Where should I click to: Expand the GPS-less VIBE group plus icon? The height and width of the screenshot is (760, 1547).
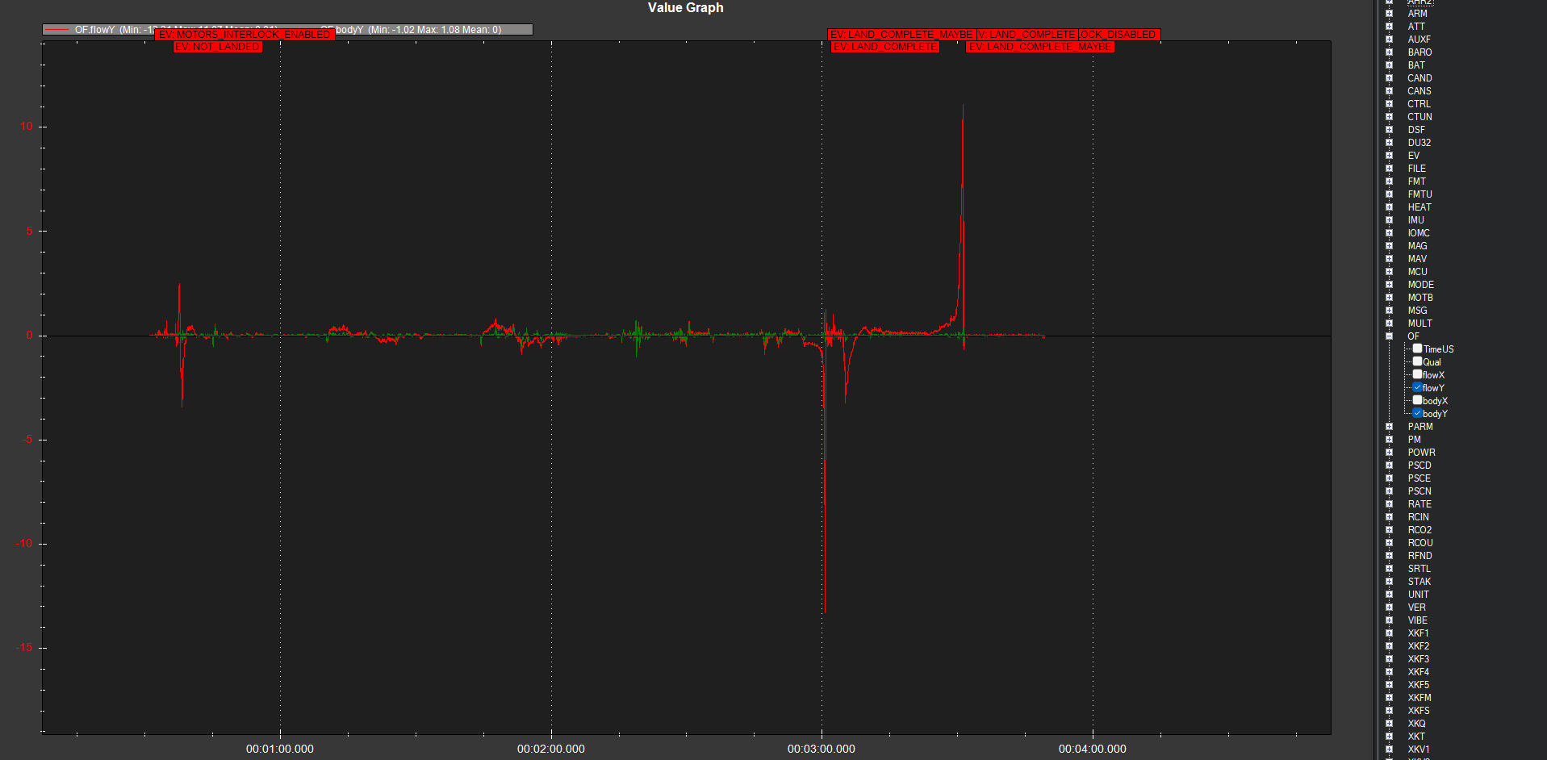[1389, 620]
